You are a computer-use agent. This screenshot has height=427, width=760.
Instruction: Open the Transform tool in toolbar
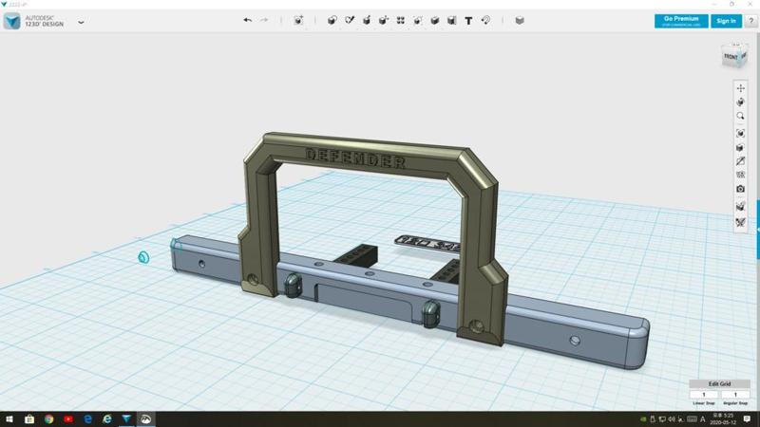298,20
